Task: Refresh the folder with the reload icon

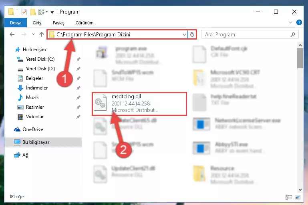Action: pyautogui.click(x=192, y=35)
